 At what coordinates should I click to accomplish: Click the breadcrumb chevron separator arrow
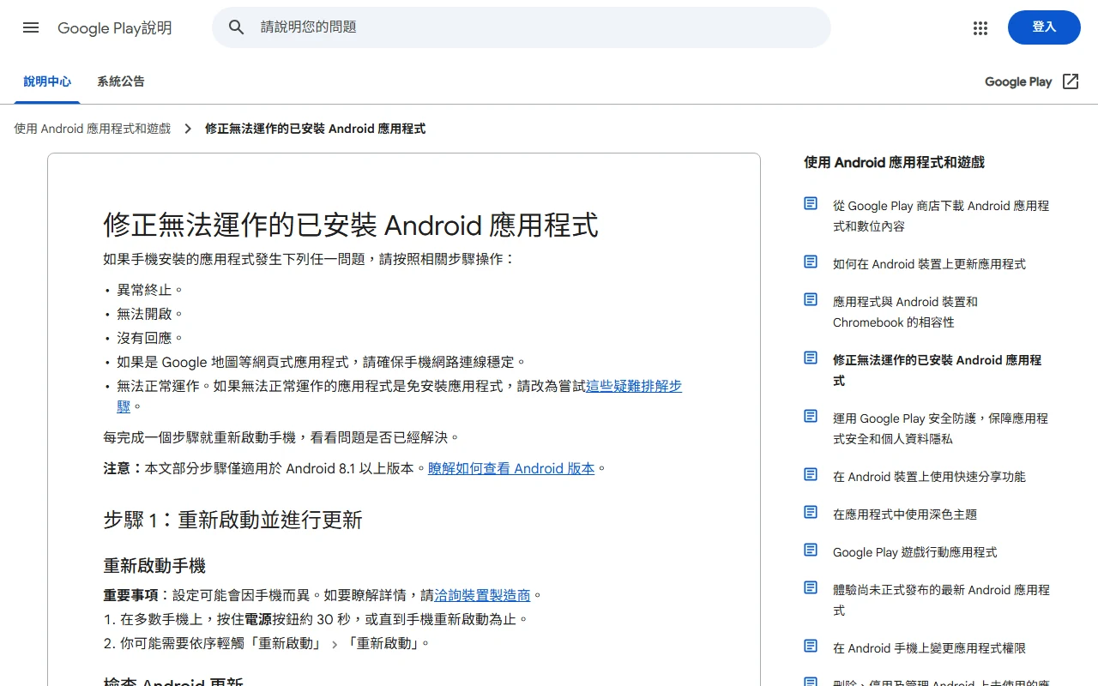pos(188,129)
